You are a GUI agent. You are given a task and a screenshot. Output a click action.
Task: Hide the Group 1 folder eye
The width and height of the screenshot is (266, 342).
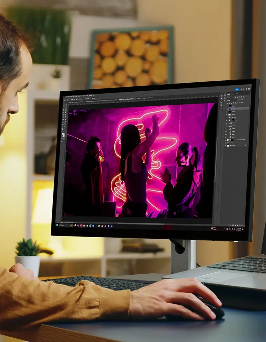point(226,120)
